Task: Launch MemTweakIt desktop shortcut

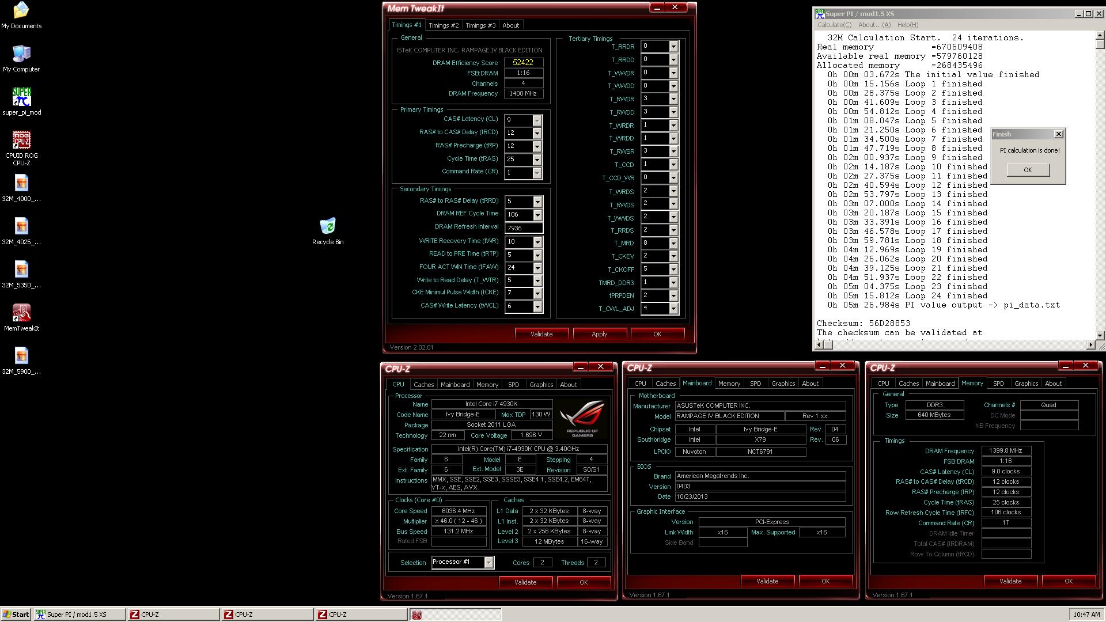Action: pos(21,317)
